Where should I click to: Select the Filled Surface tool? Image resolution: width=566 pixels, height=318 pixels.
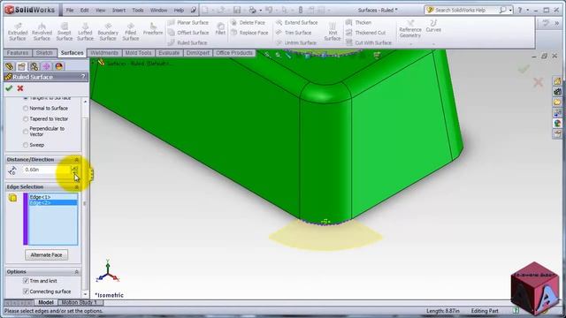(130, 32)
